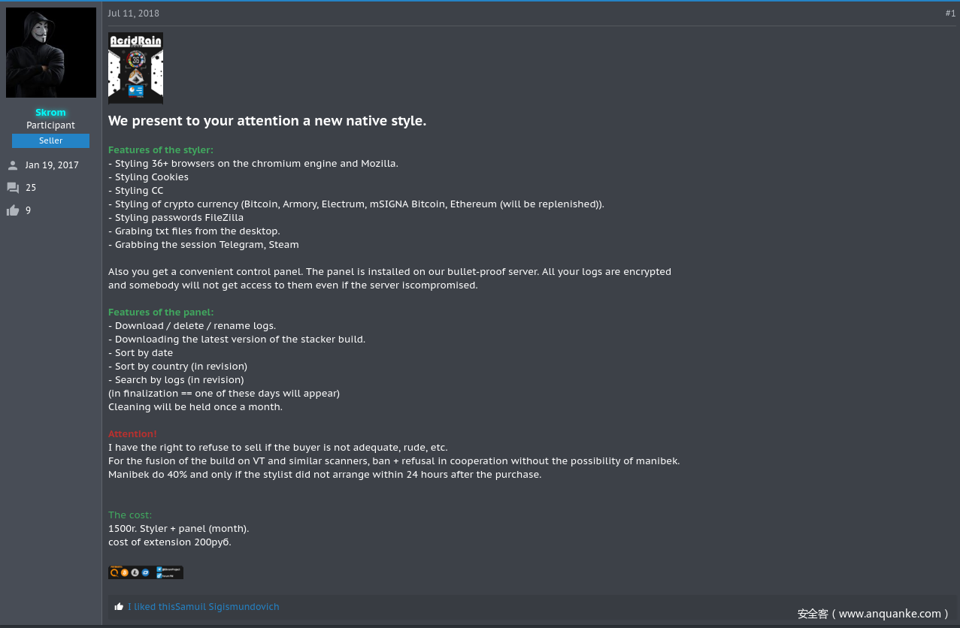The width and height of the screenshot is (960, 628).
Task: Open Samuil Sigismundovich's profile link
Action: [227, 607]
